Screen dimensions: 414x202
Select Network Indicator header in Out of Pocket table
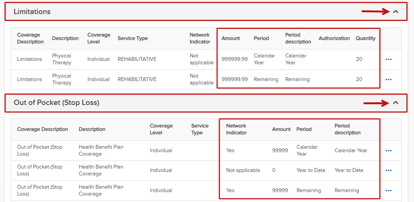[x=236, y=129]
